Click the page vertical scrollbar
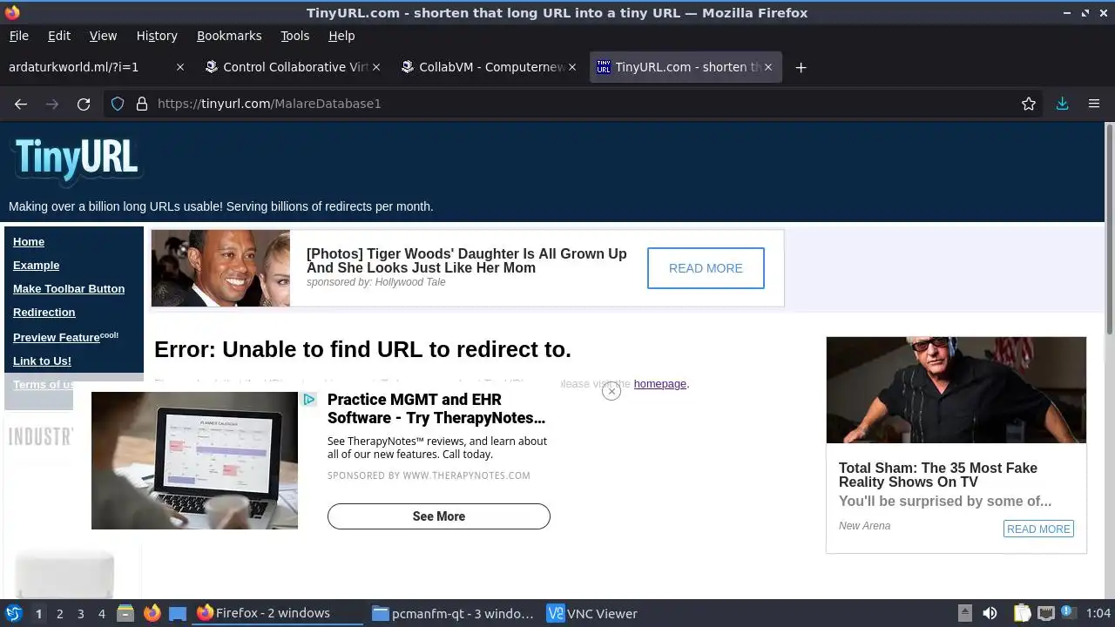Screen dimensions: 1115x627 [x=1110, y=228]
